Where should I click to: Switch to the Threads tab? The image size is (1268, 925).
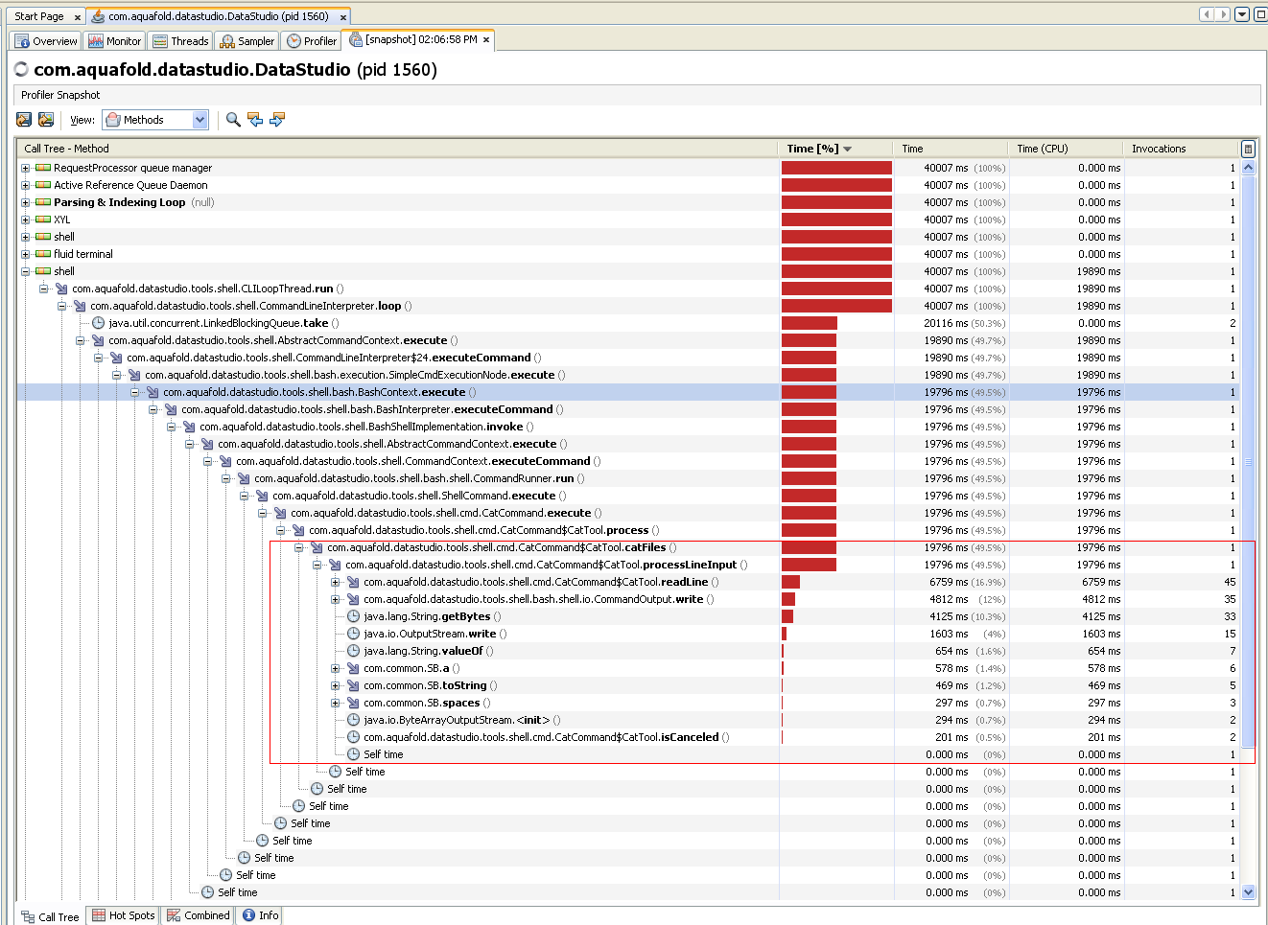tap(180, 41)
